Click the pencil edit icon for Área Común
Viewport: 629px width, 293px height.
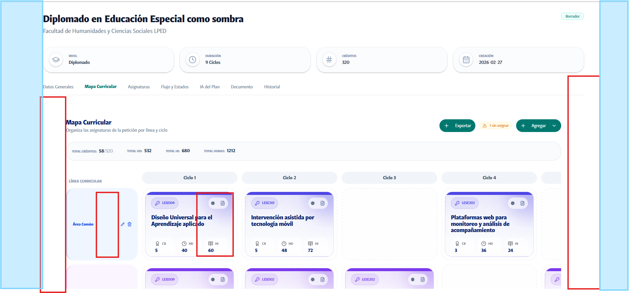coord(123,224)
